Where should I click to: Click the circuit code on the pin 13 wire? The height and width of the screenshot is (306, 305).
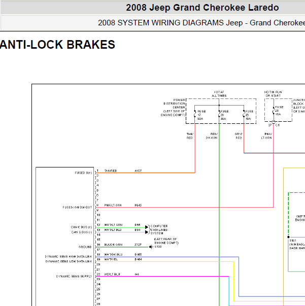(138, 230)
